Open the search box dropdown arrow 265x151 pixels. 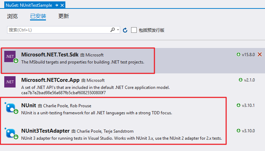pos(118,30)
